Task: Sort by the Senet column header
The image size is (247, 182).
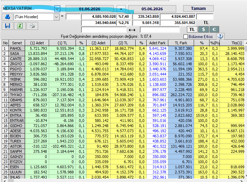Action: click(17, 43)
